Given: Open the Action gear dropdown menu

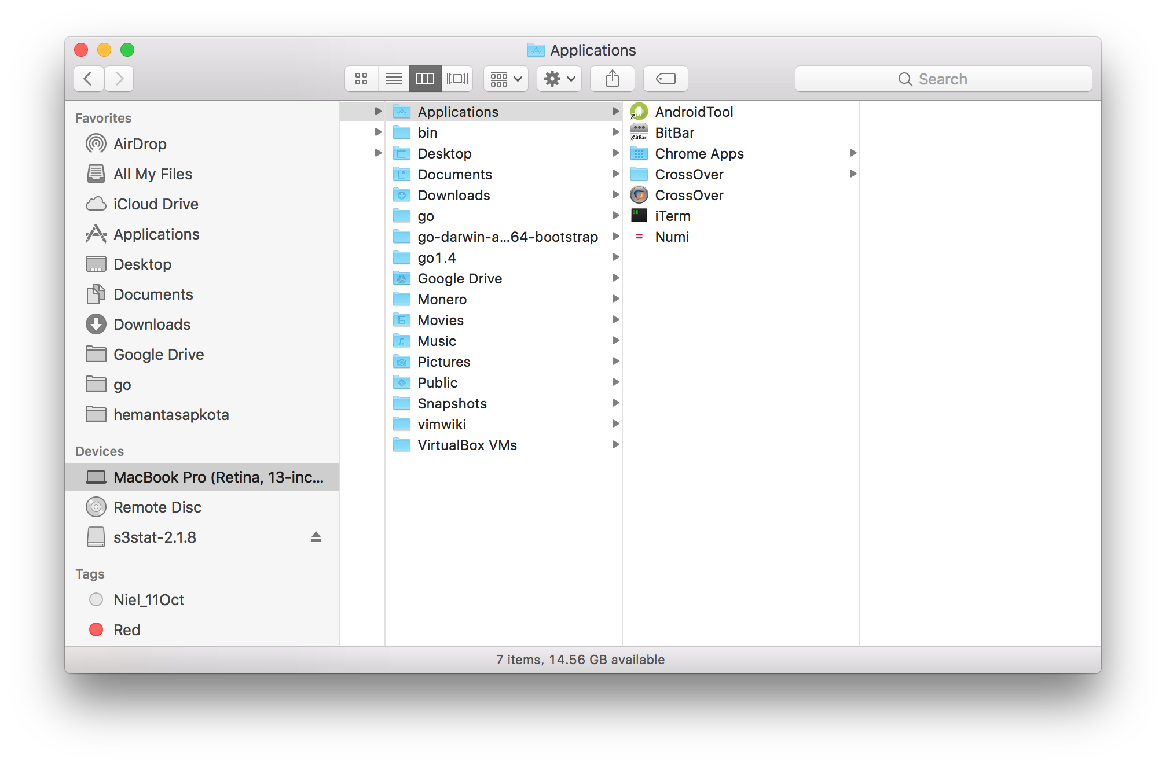Looking at the screenshot, I should pos(559,79).
